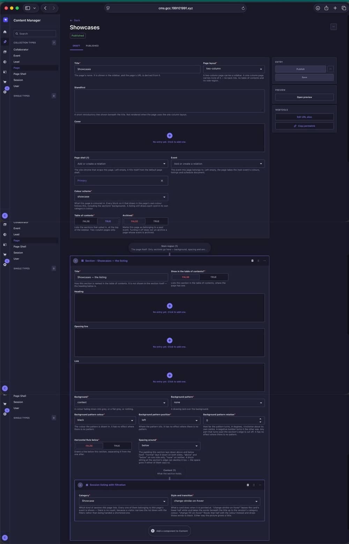Open the Background dropdown showing context
The height and width of the screenshot is (544, 349).
pos(121,403)
